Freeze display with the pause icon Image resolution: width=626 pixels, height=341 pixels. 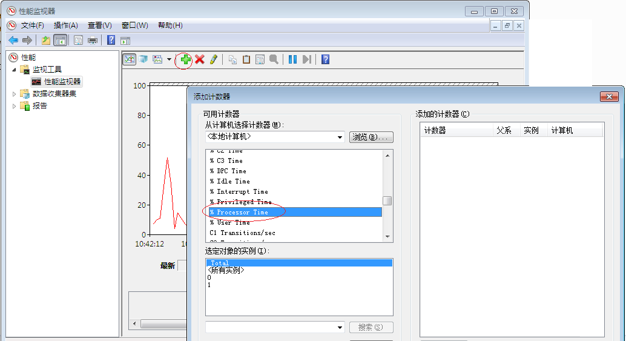(292, 59)
